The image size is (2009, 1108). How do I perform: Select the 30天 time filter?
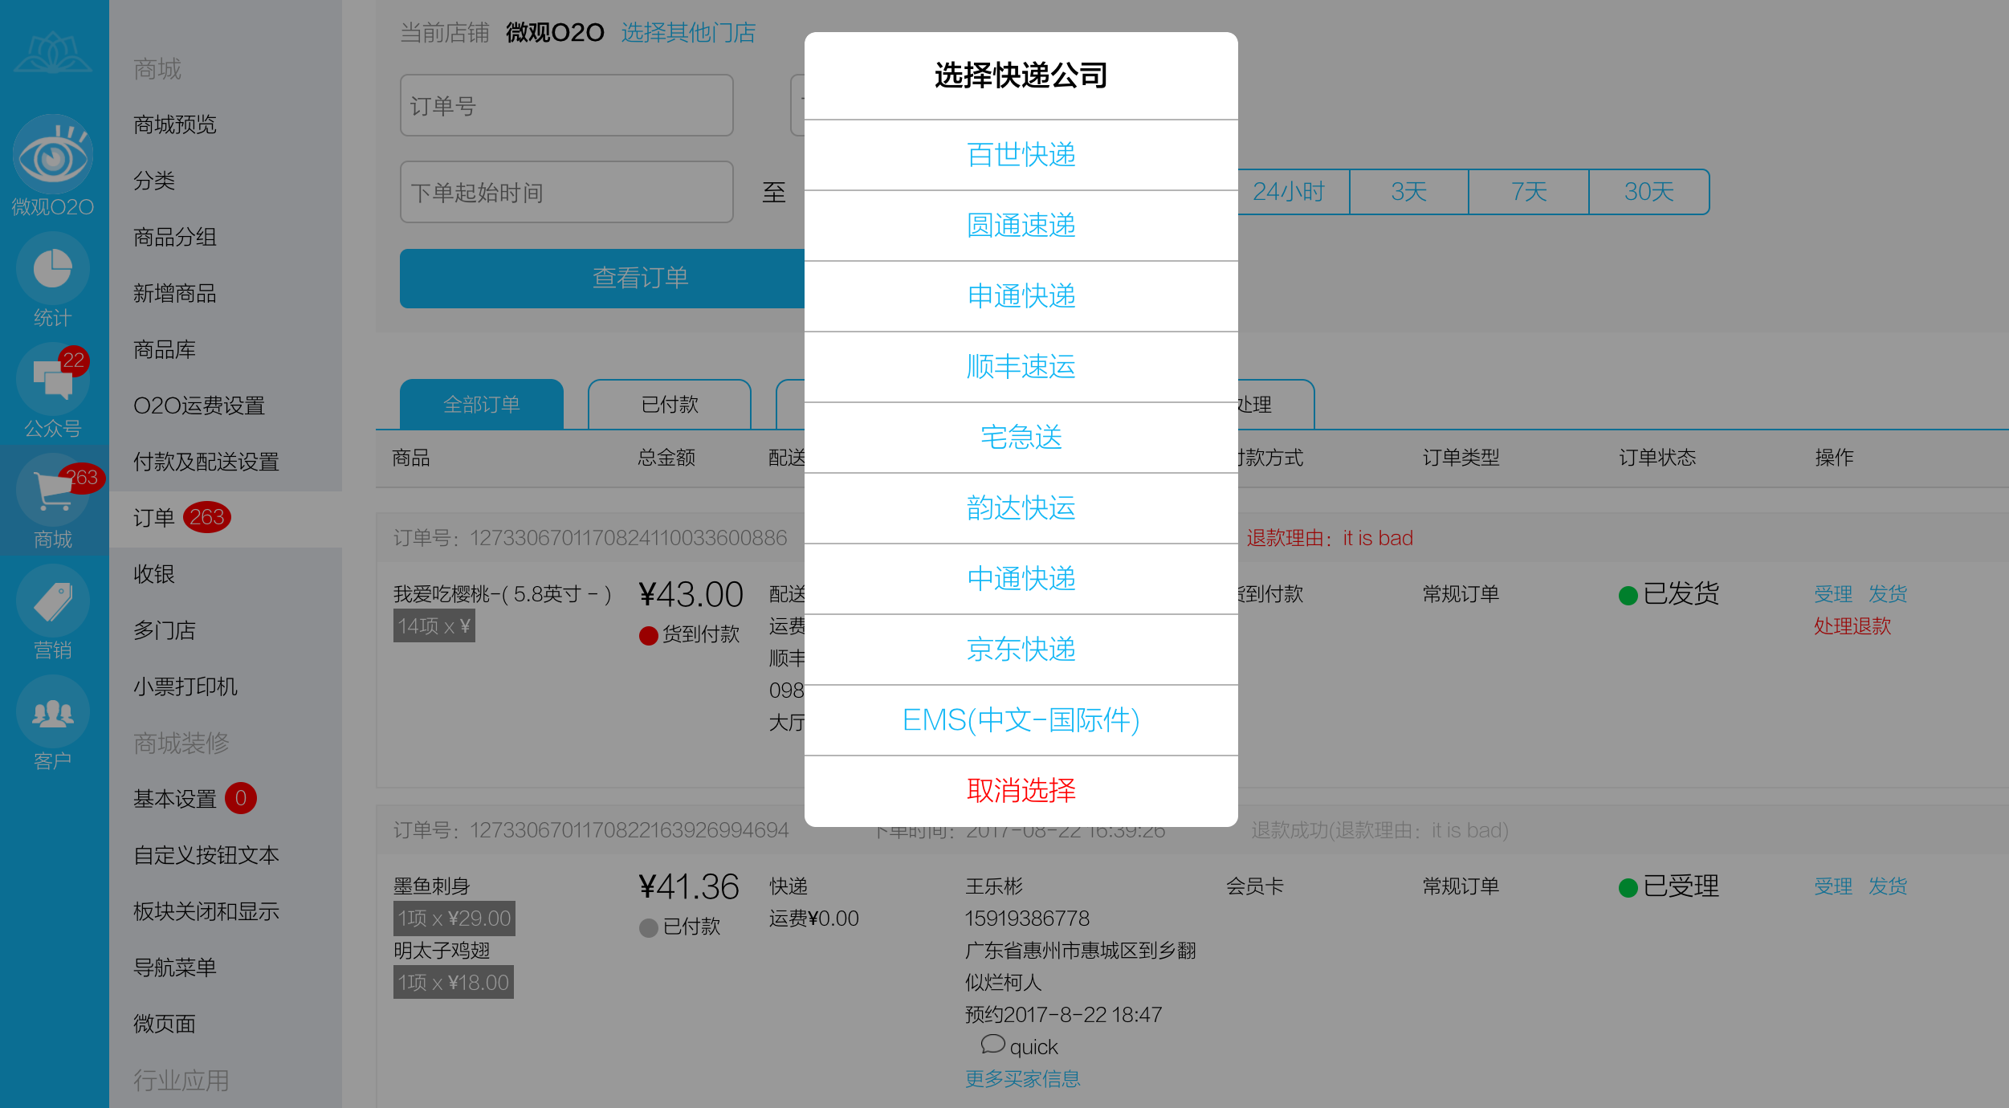click(x=1649, y=192)
